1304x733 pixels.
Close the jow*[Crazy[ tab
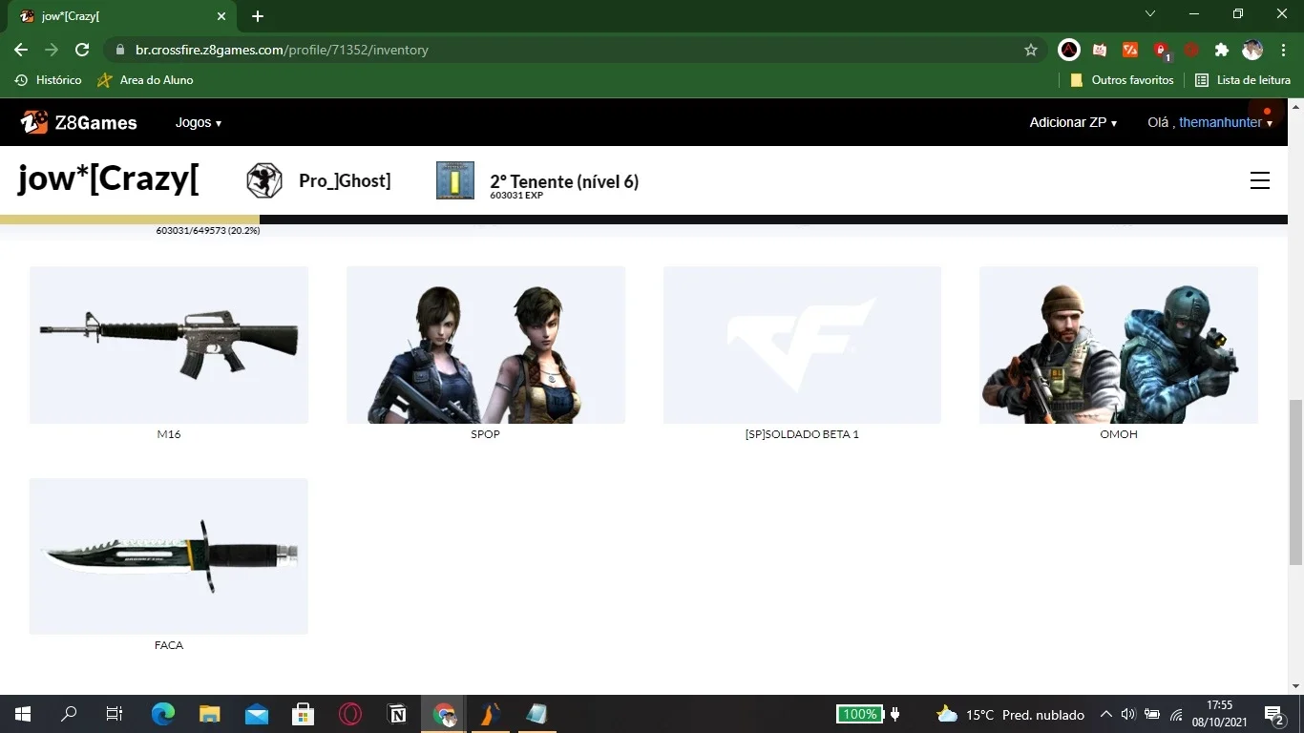[x=221, y=16]
